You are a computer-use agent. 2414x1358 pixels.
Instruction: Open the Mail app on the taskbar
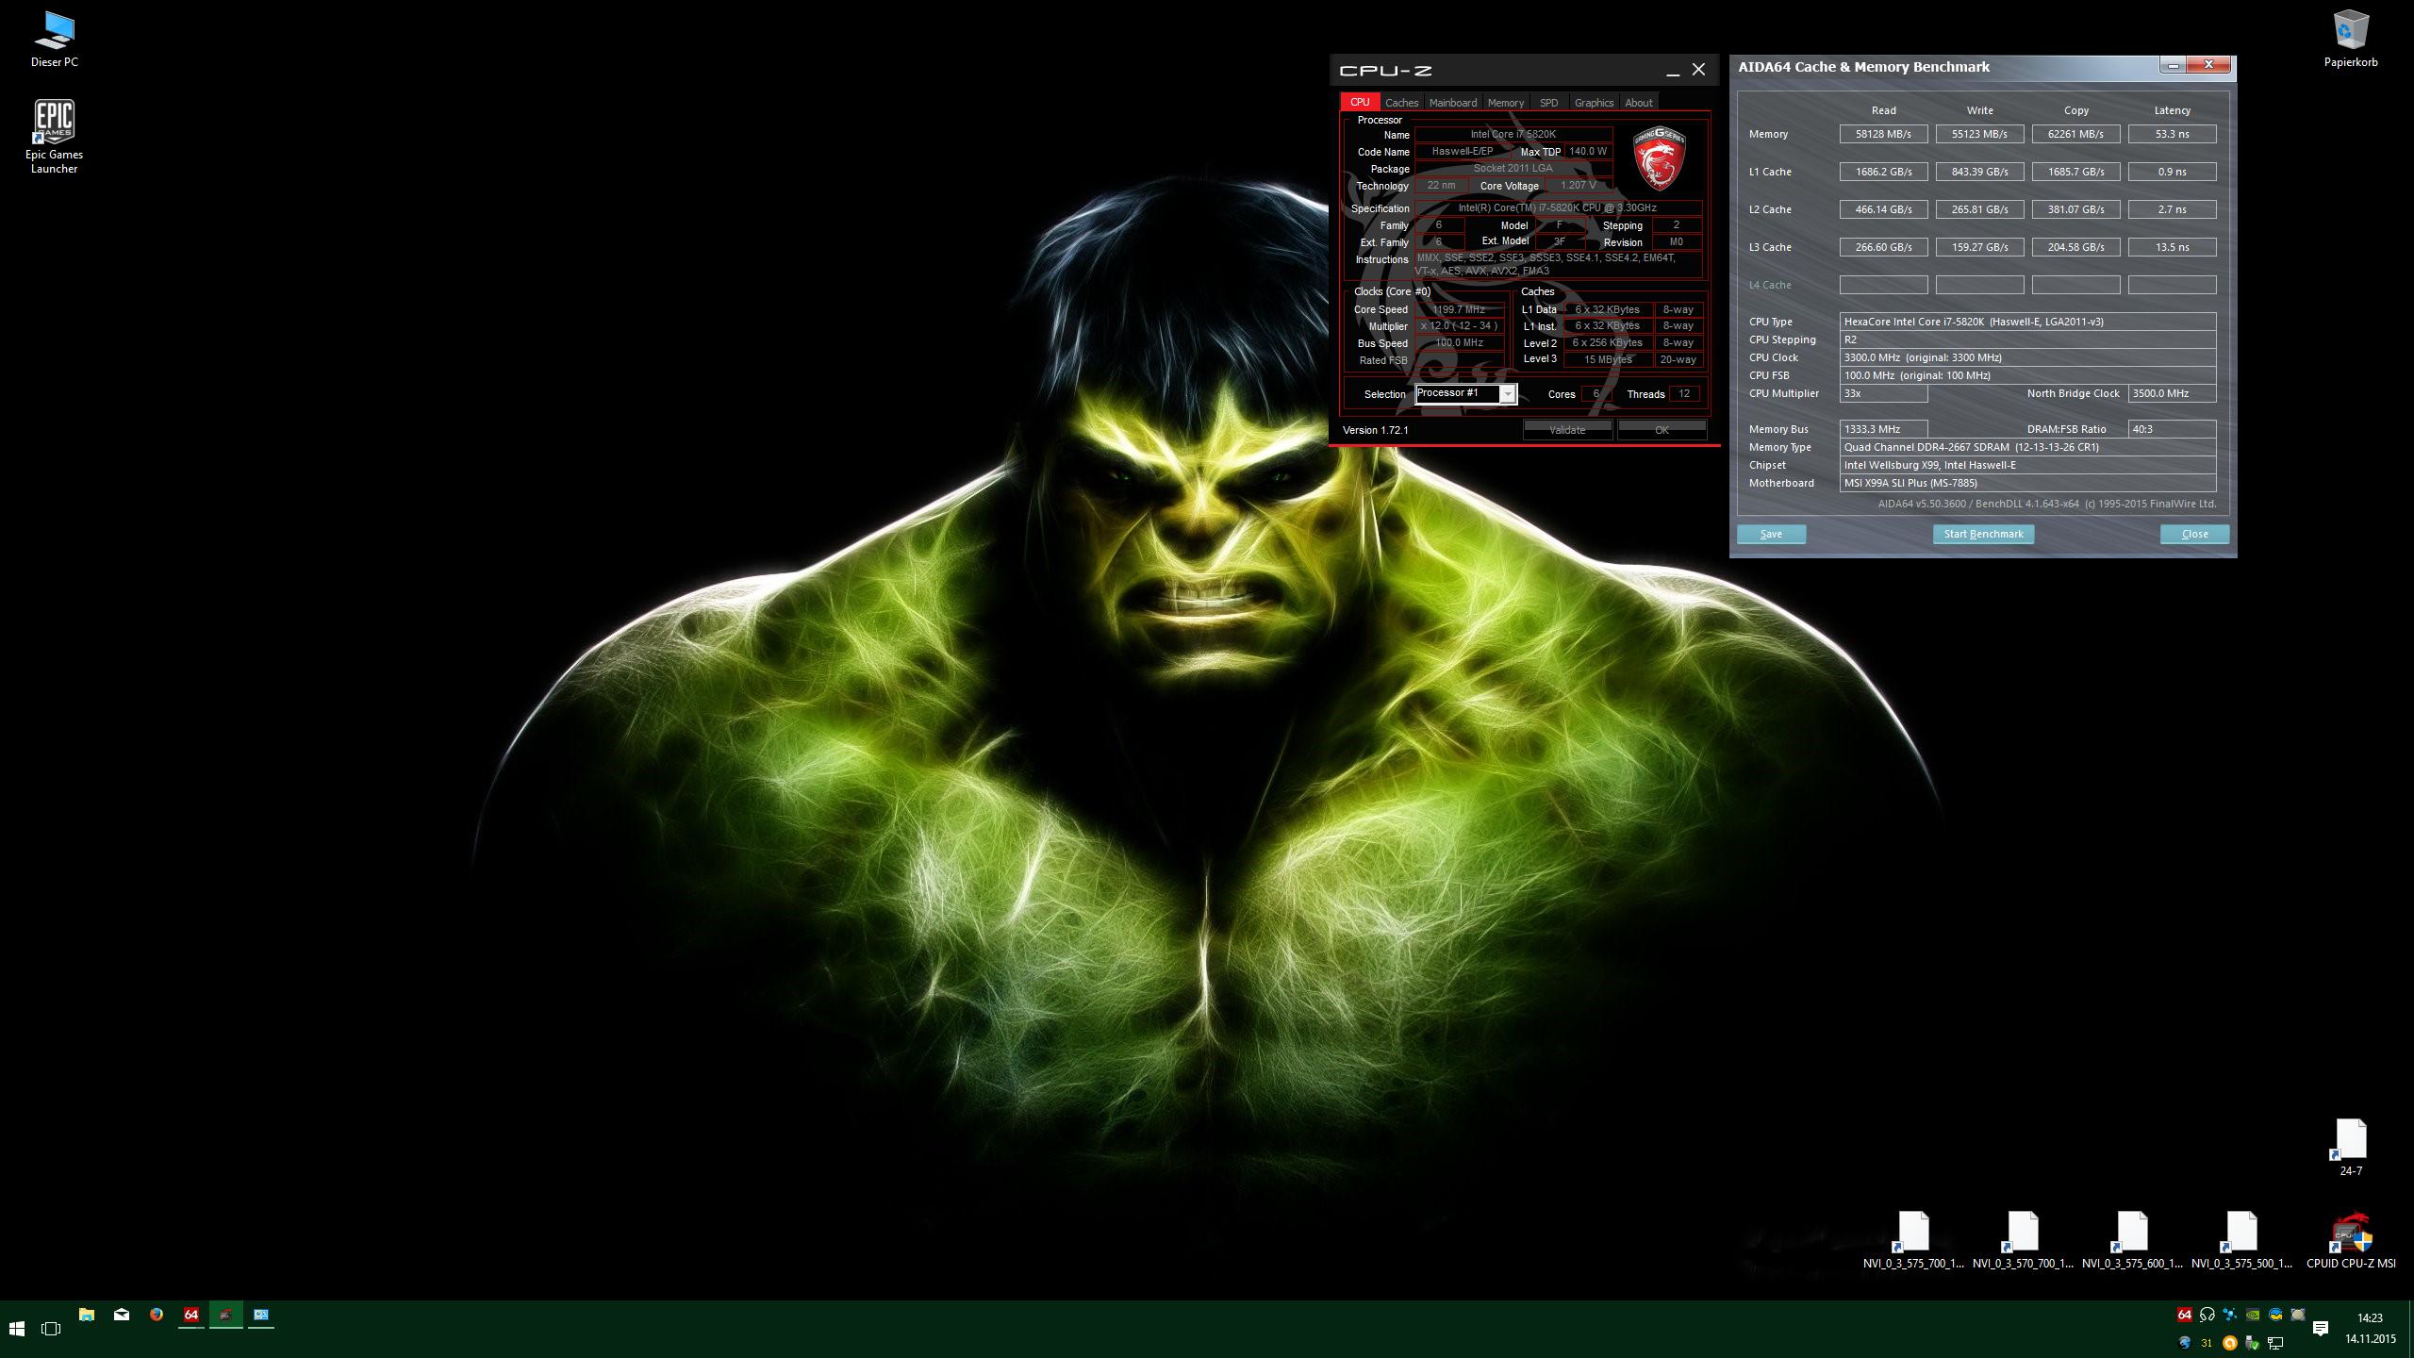pos(121,1315)
